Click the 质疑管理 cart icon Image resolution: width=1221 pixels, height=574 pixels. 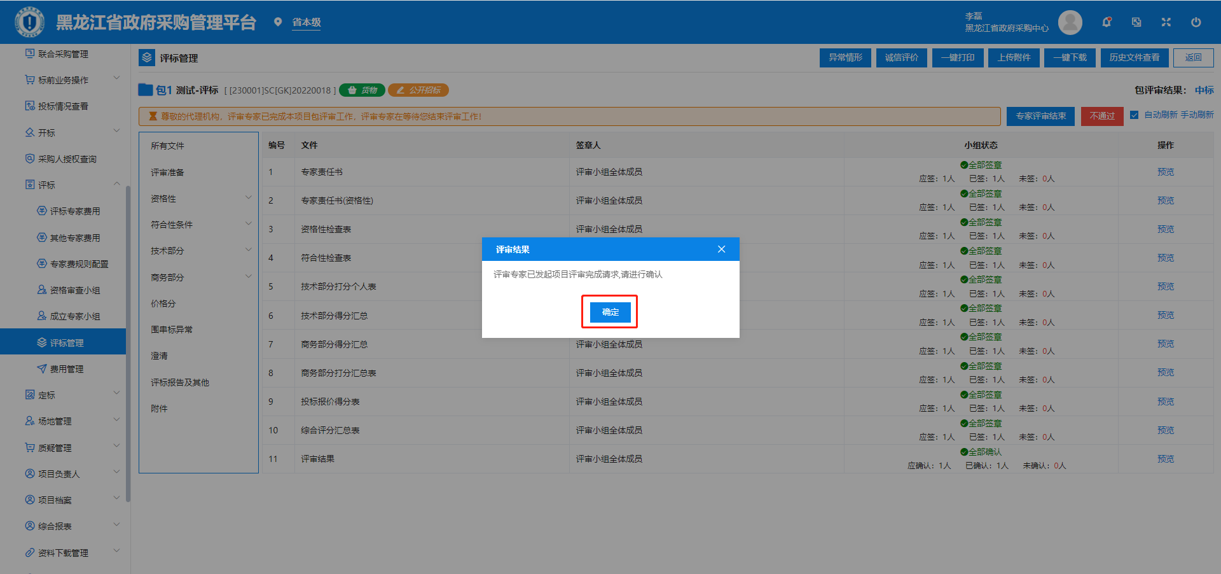[x=30, y=447]
